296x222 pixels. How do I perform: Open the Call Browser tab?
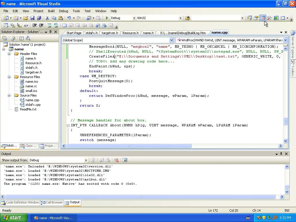[52, 202]
